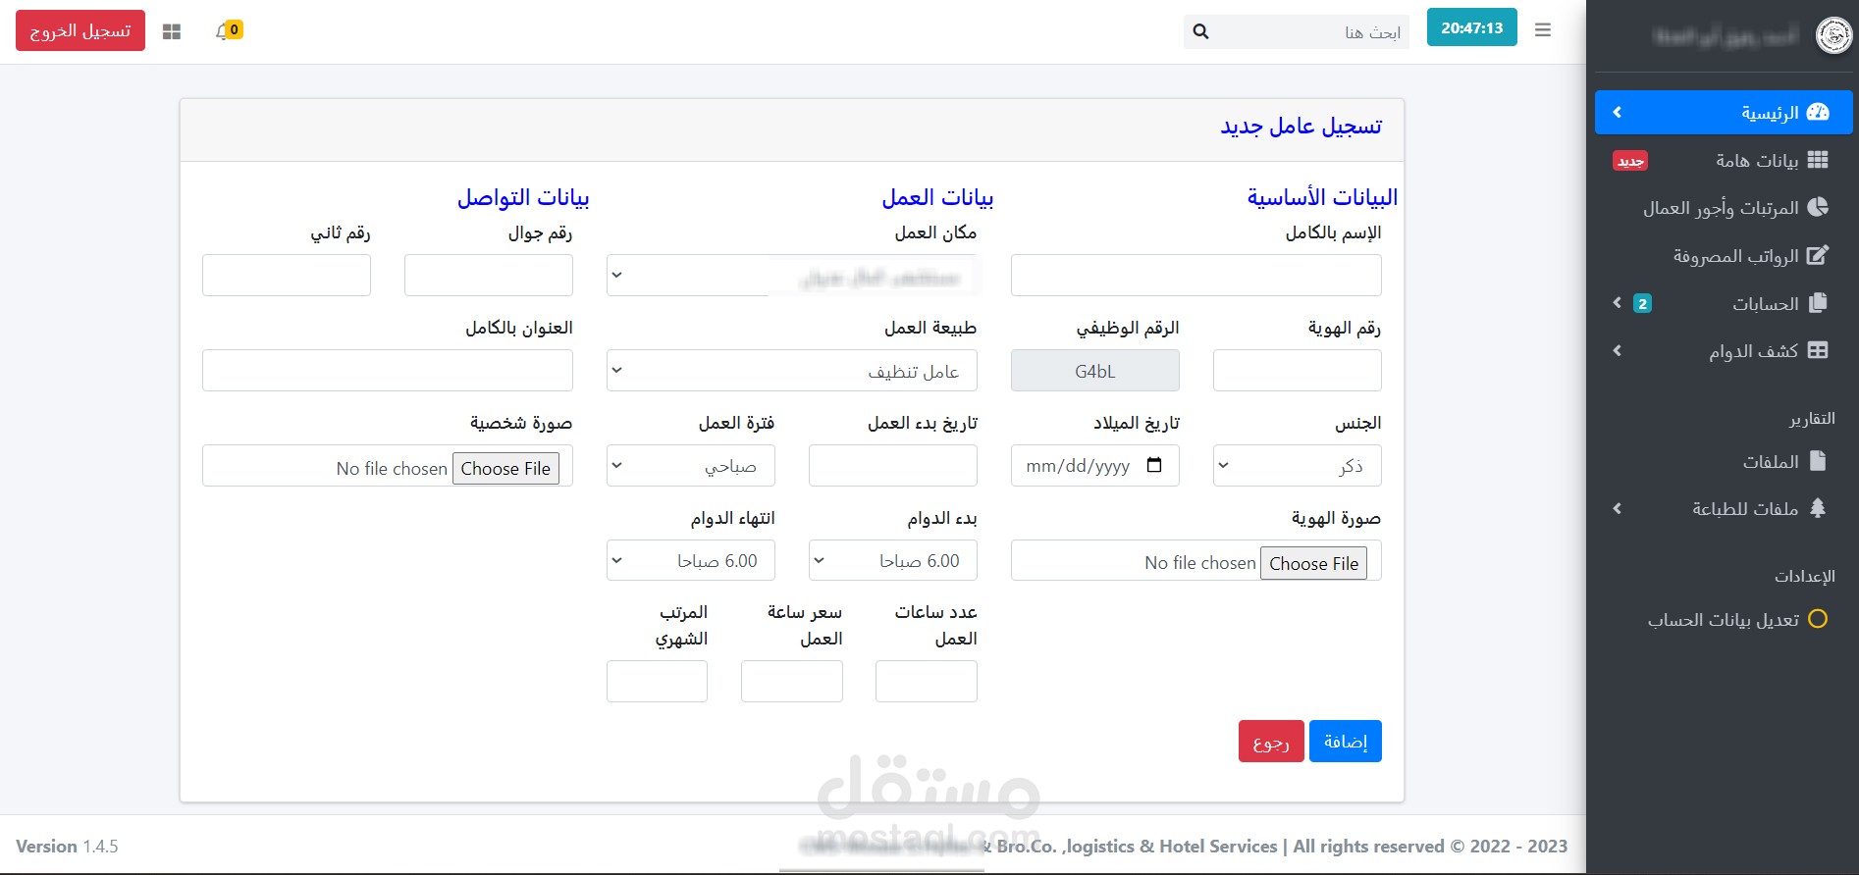Expand the الرئيسية menu chevron

[x=1617, y=112]
